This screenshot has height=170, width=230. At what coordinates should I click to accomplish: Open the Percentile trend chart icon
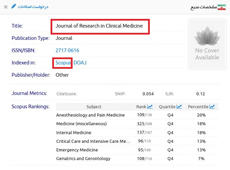coord(212,107)
